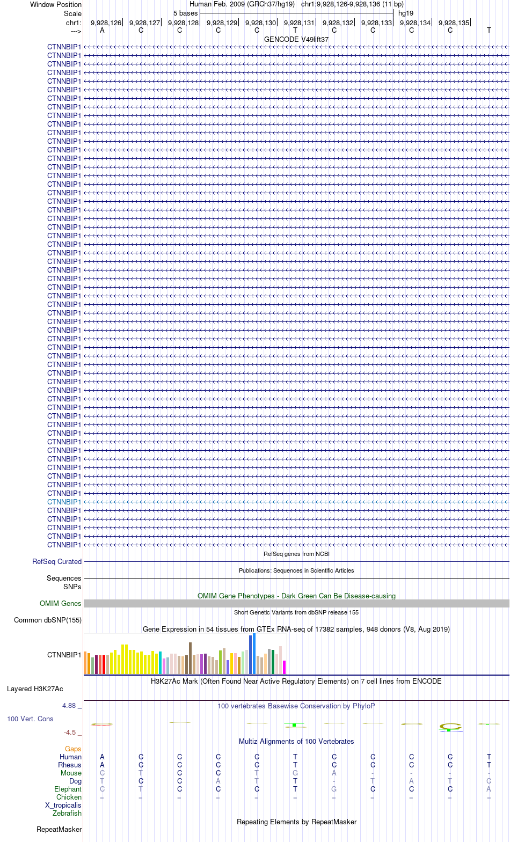Open the OMIM Genes track label
Viewport: 510px width, 842px height.
click(x=61, y=603)
